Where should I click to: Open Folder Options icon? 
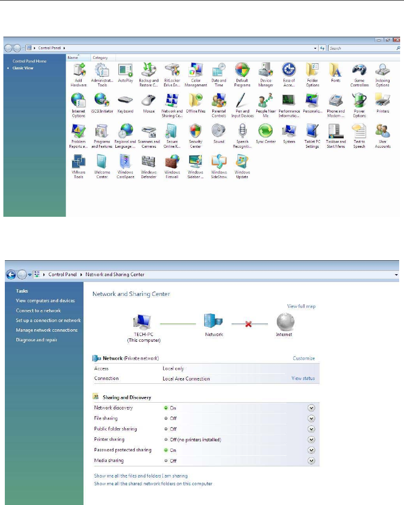313,75
